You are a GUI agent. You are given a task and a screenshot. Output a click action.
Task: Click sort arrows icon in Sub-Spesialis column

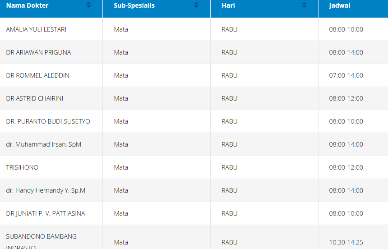tap(196, 5)
